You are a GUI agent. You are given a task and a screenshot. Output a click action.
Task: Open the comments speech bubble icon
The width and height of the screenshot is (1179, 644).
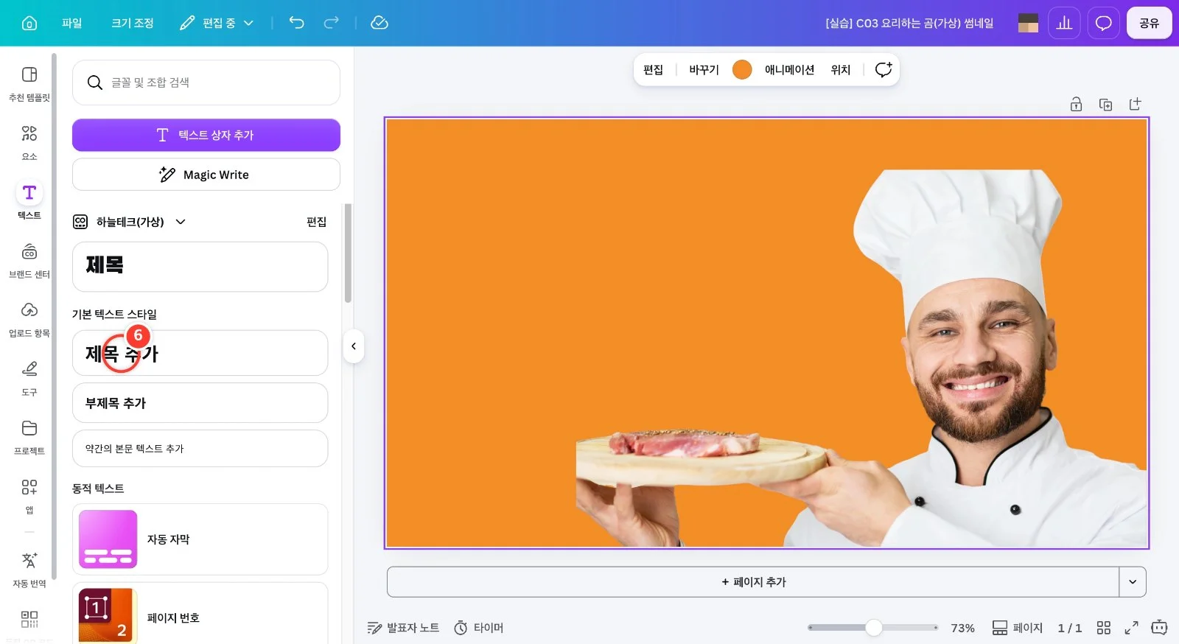(x=1103, y=23)
